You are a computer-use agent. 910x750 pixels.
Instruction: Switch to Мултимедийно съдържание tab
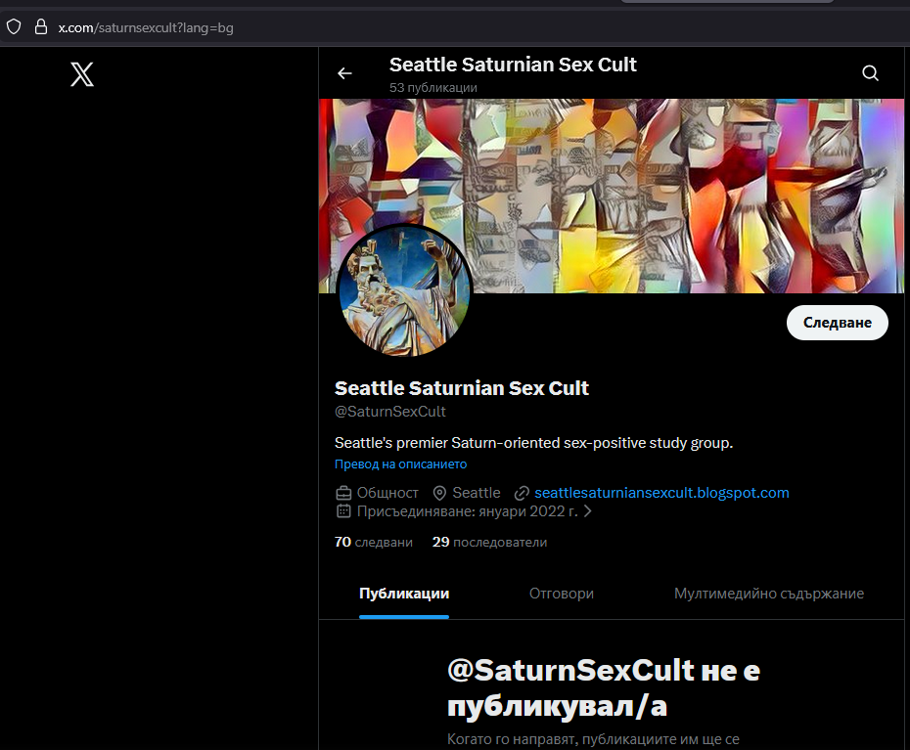click(769, 594)
